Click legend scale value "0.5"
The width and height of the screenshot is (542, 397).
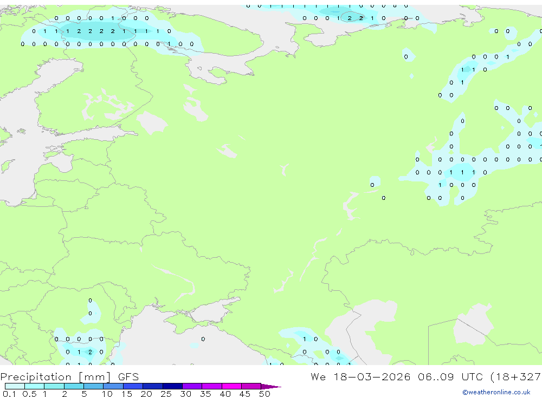[x=29, y=394]
